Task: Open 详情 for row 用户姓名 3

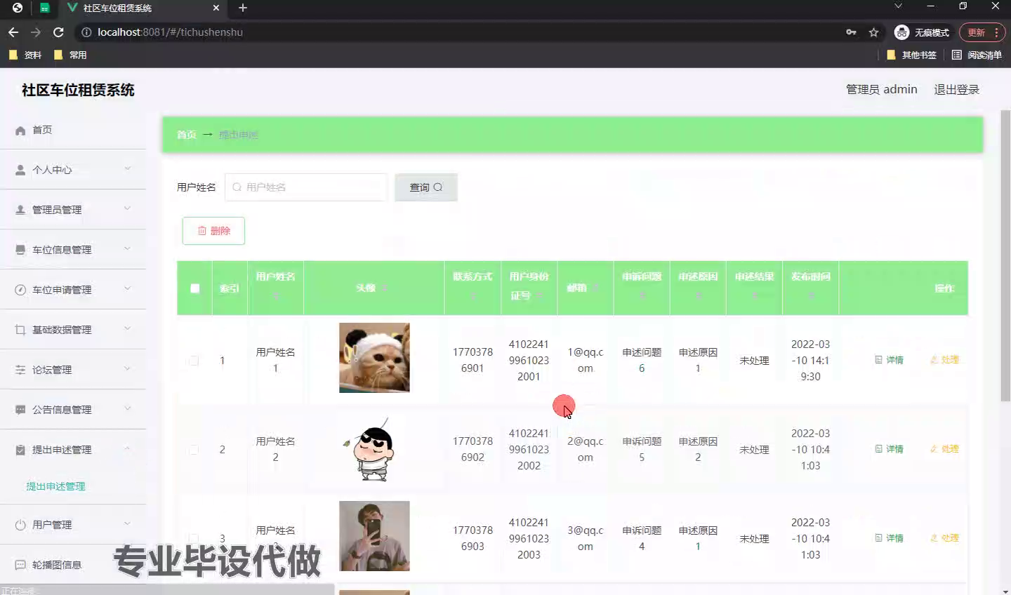Action: click(889, 538)
